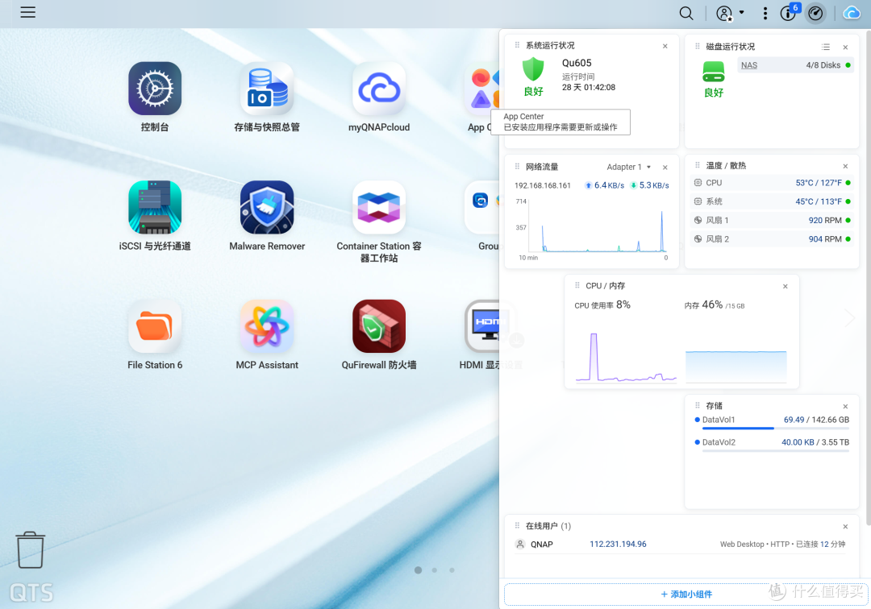Open the myQNAPcloud desktop app

pyautogui.click(x=379, y=88)
